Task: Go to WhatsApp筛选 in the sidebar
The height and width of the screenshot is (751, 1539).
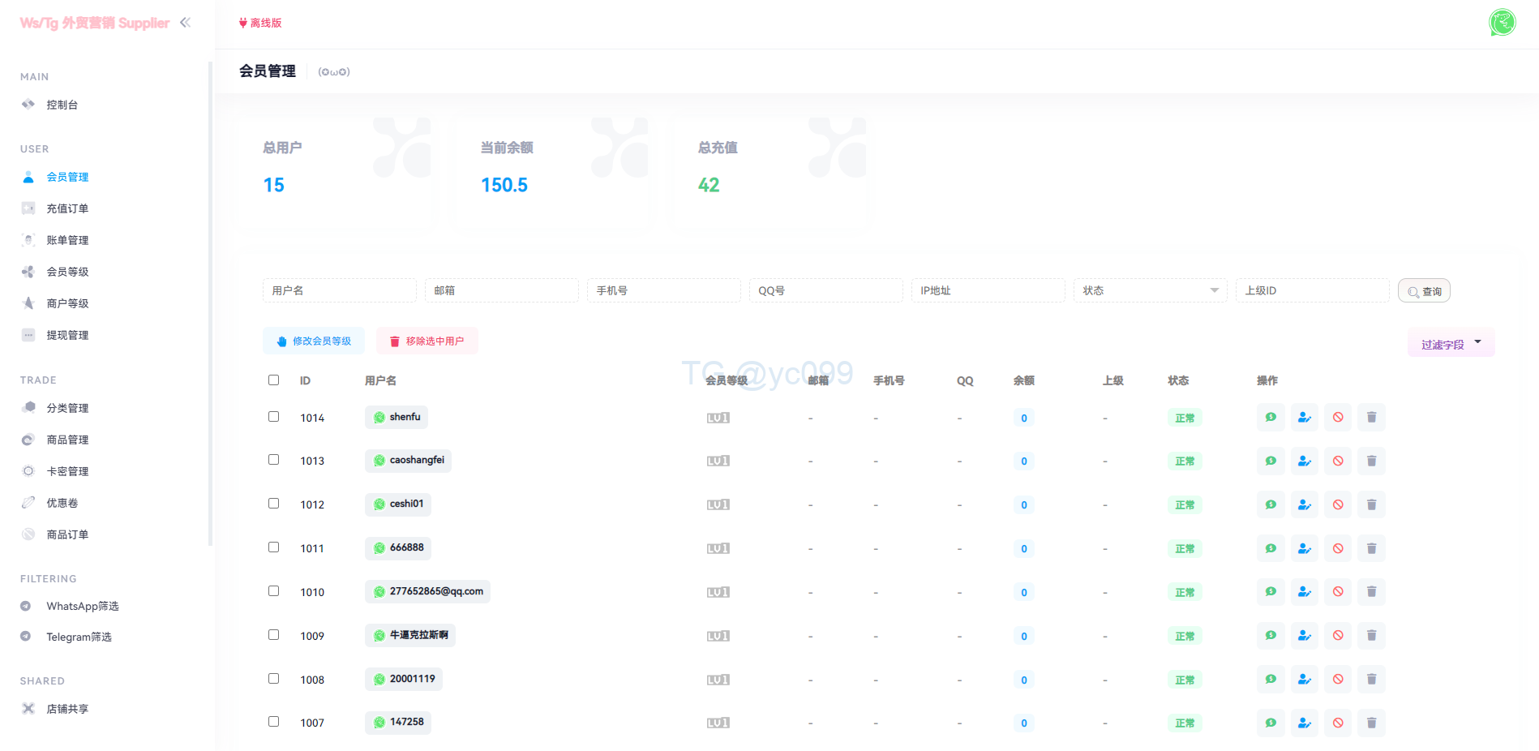Action: point(82,606)
